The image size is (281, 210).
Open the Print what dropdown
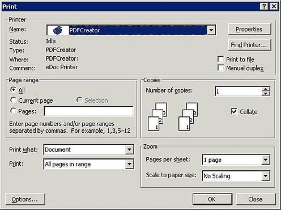tap(129, 149)
